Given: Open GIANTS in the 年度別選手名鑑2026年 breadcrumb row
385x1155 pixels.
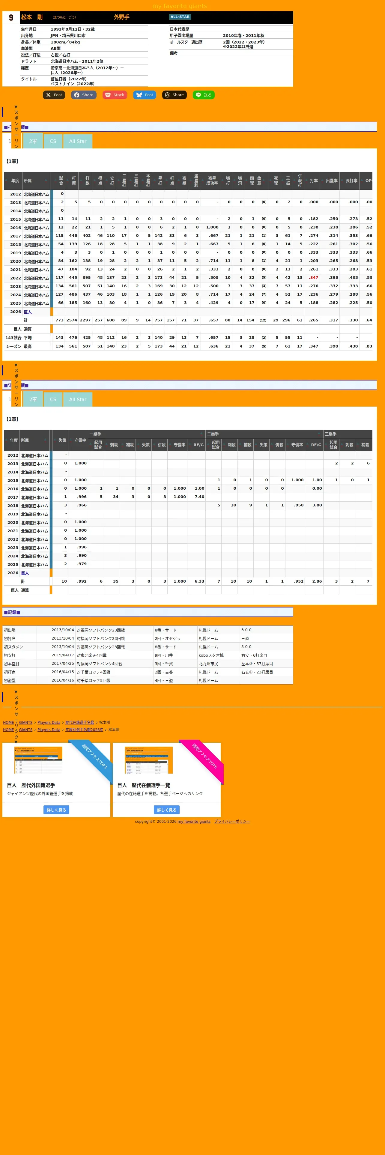Looking at the screenshot, I should 25,730.
